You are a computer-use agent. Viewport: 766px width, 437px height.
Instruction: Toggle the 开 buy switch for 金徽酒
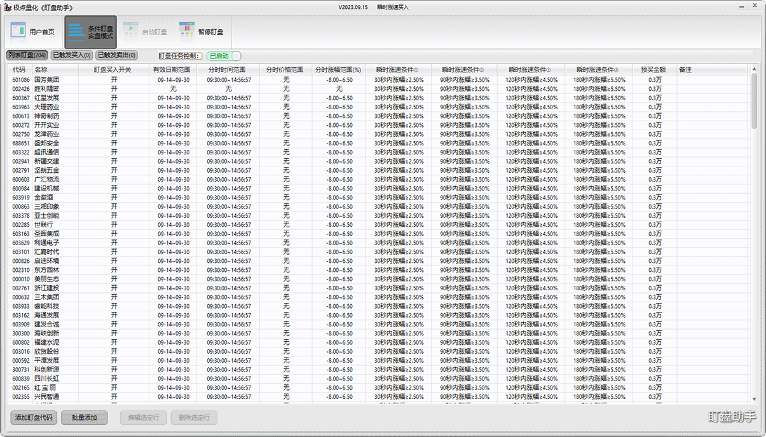tap(114, 198)
